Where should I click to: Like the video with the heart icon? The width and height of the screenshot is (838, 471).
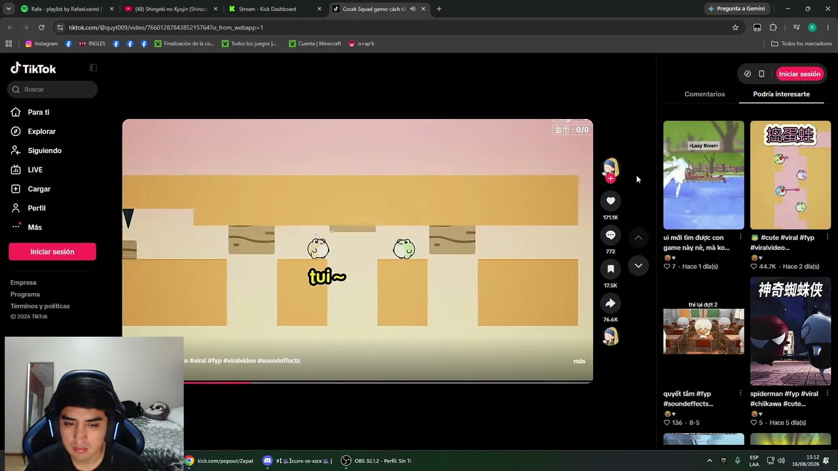pos(610,201)
